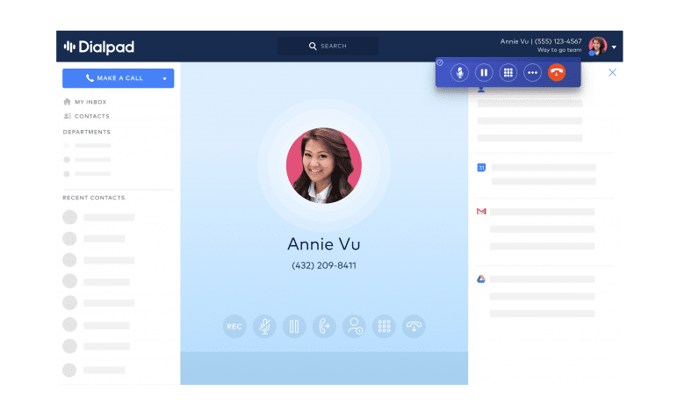The image size is (685, 413).
Task: Click the Way to go team status
Action: point(559,50)
